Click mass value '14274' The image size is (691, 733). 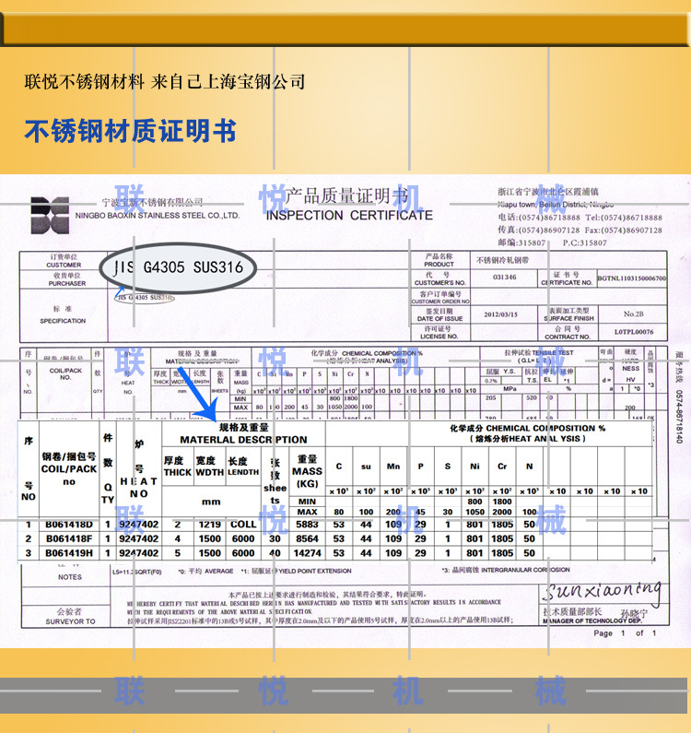[x=307, y=553]
